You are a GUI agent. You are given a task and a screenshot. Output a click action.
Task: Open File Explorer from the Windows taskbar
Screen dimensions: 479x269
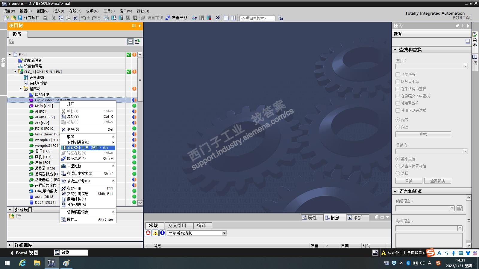[37, 263]
